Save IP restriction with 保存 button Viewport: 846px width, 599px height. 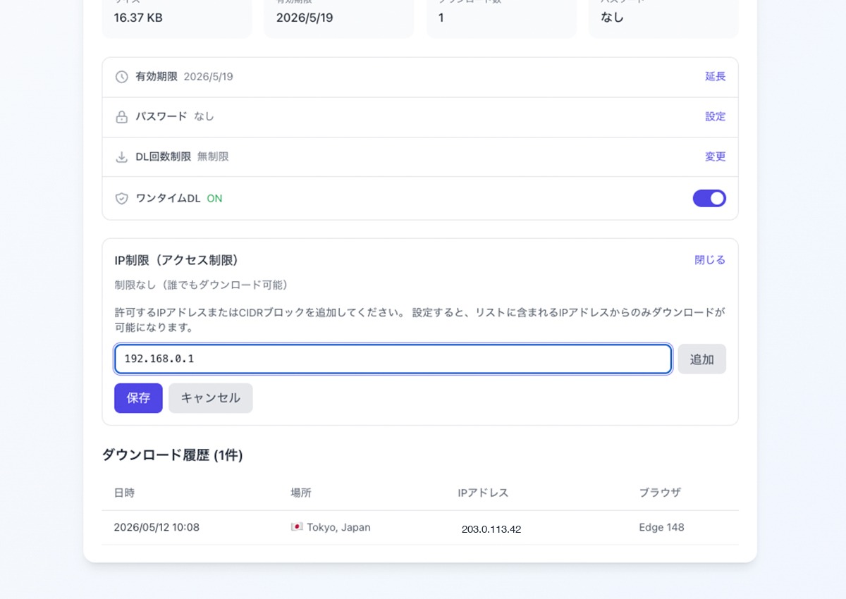[138, 398]
